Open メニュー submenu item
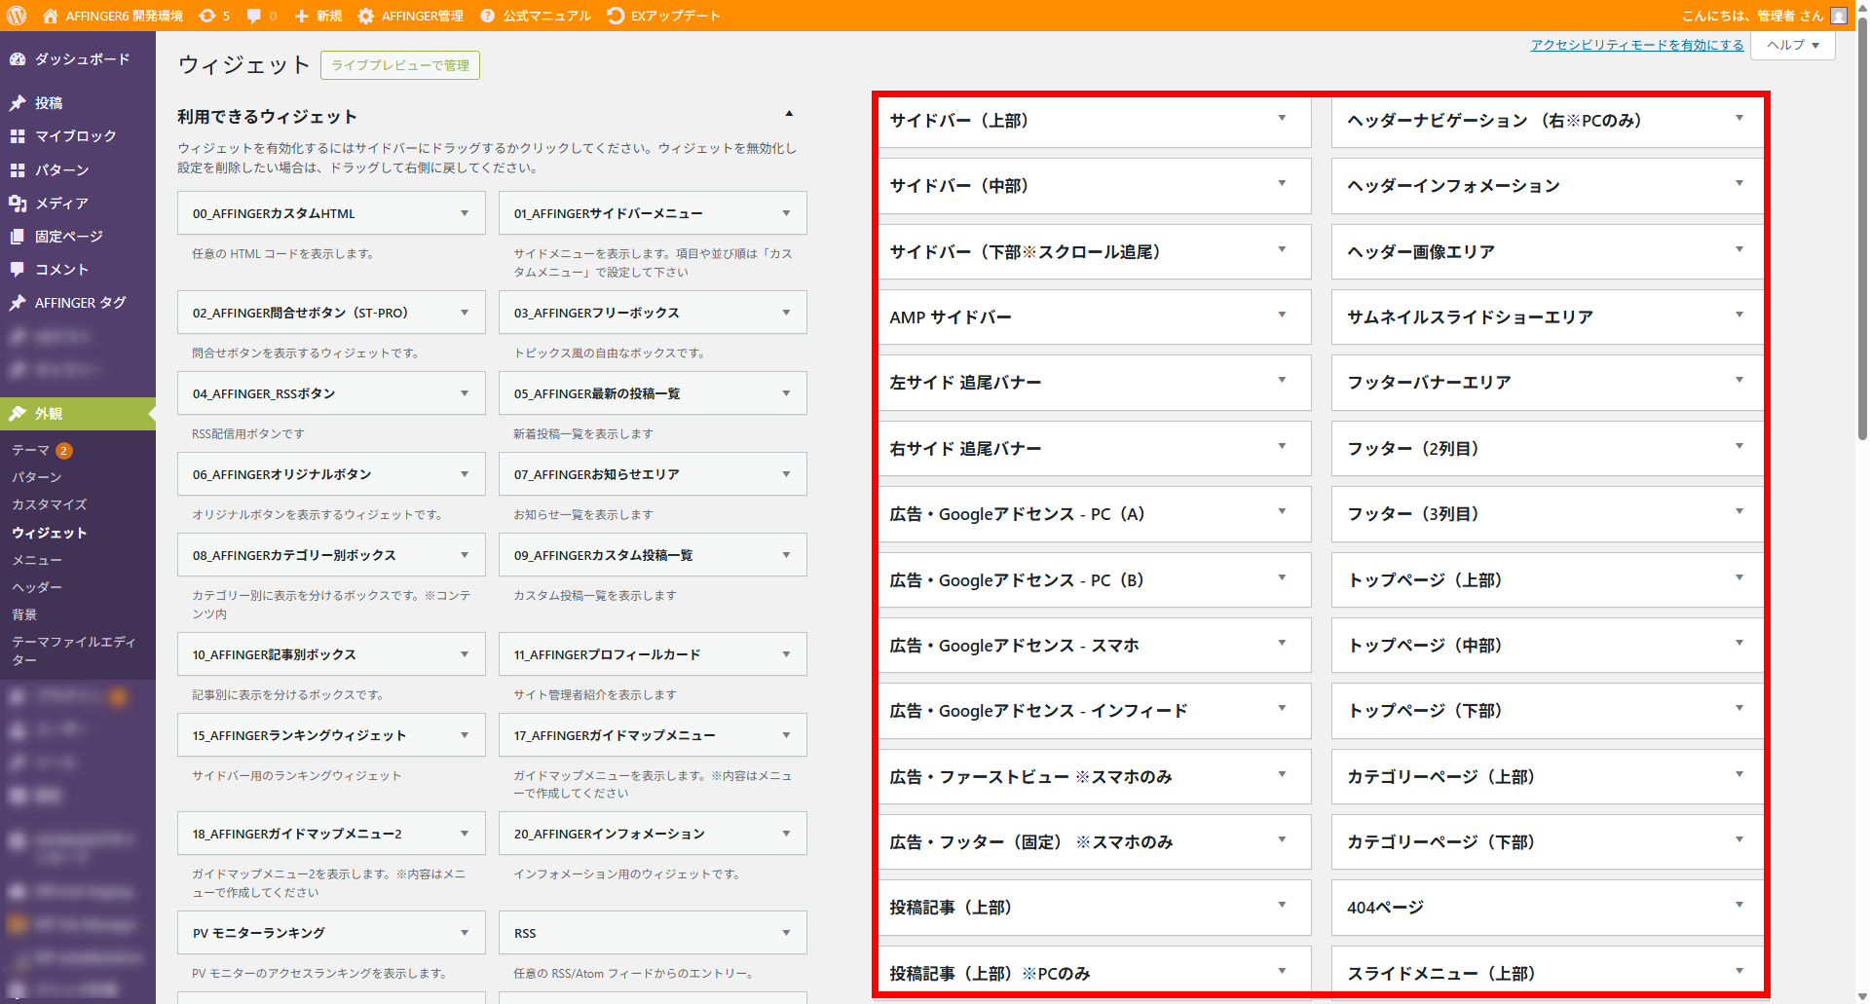The height and width of the screenshot is (1004, 1870). (x=37, y=560)
